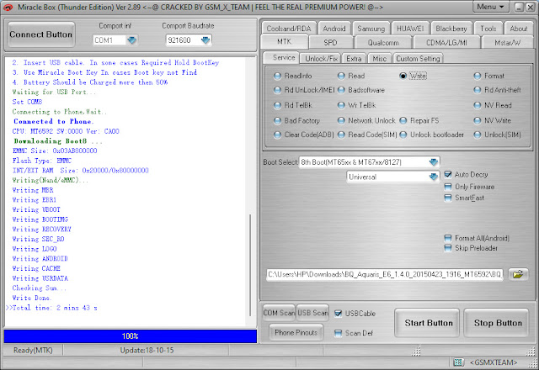Open the Unlock/Fix sub-tab
Image resolution: width=539 pixels, height=370 pixels.
tap(321, 59)
